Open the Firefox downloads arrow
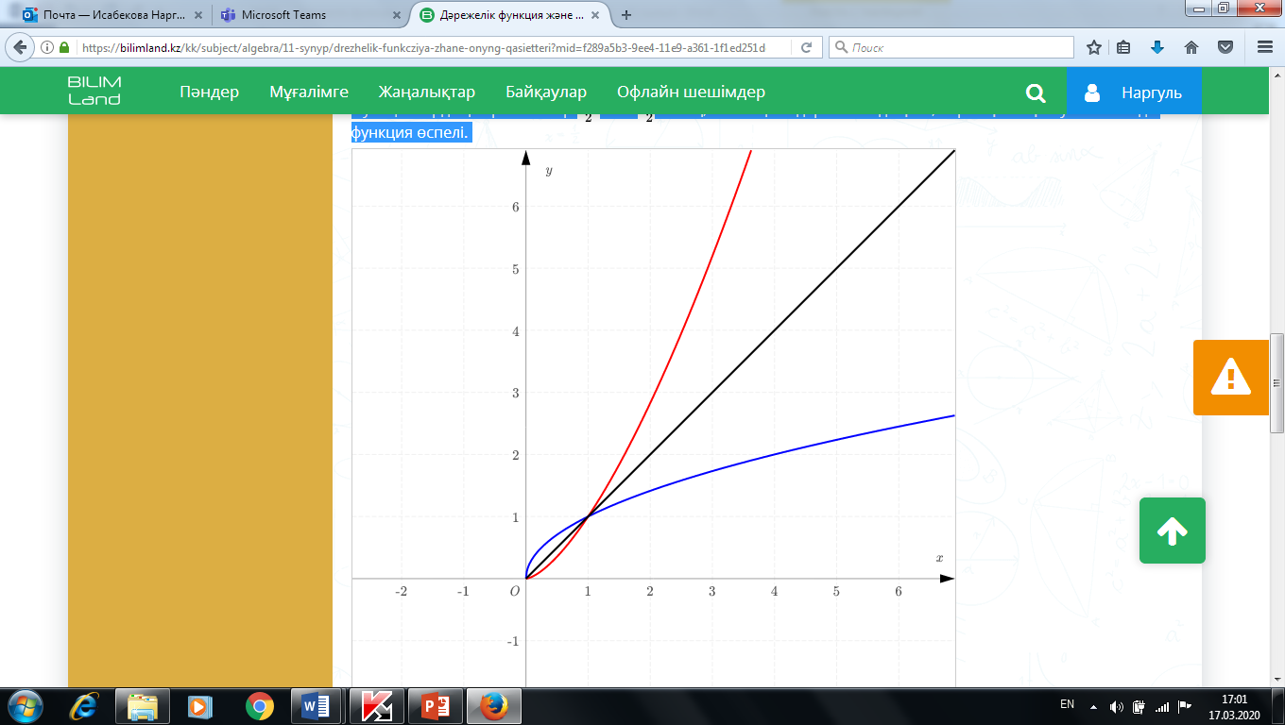Viewport: 1285px width, 725px height. [1157, 47]
